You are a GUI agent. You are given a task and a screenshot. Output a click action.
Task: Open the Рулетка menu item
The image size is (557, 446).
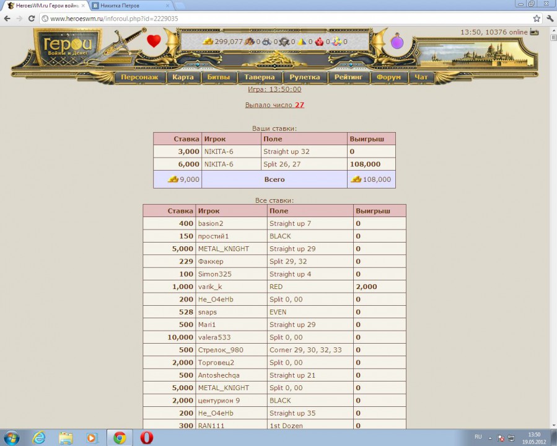click(x=304, y=78)
